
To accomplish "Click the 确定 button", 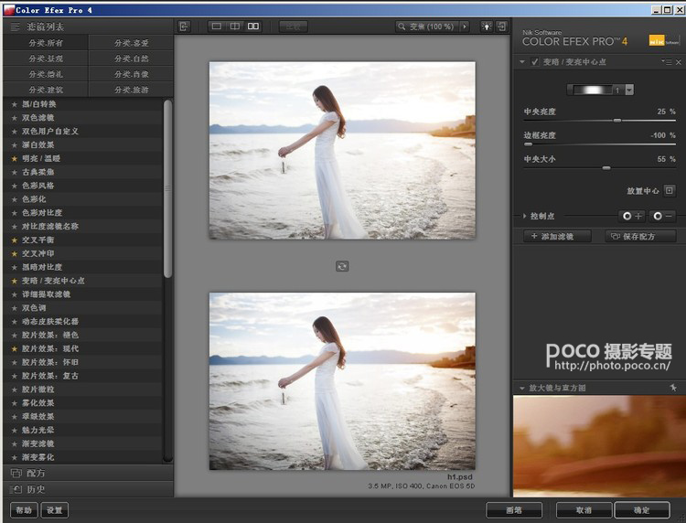I will tap(642, 510).
